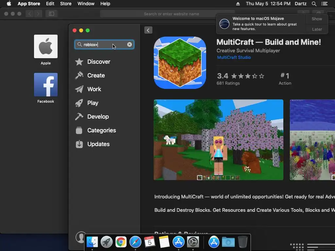Image resolution: width=335 pixels, height=251 pixels.
Task: Launch Safari compass from the Dock
Action: pos(135,242)
